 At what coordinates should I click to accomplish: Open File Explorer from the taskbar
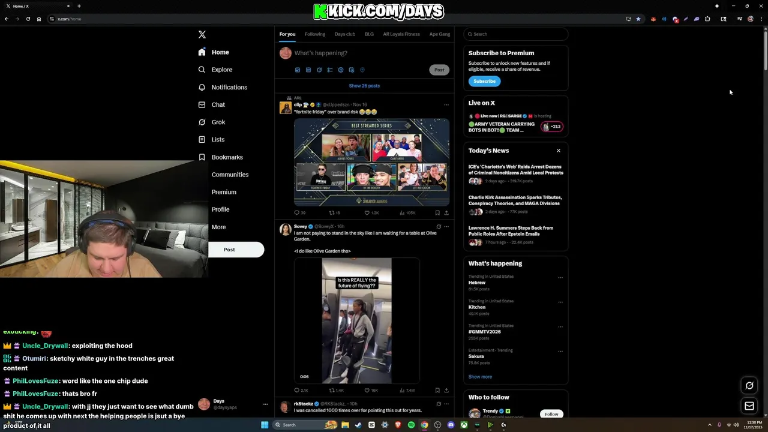tap(345, 425)
